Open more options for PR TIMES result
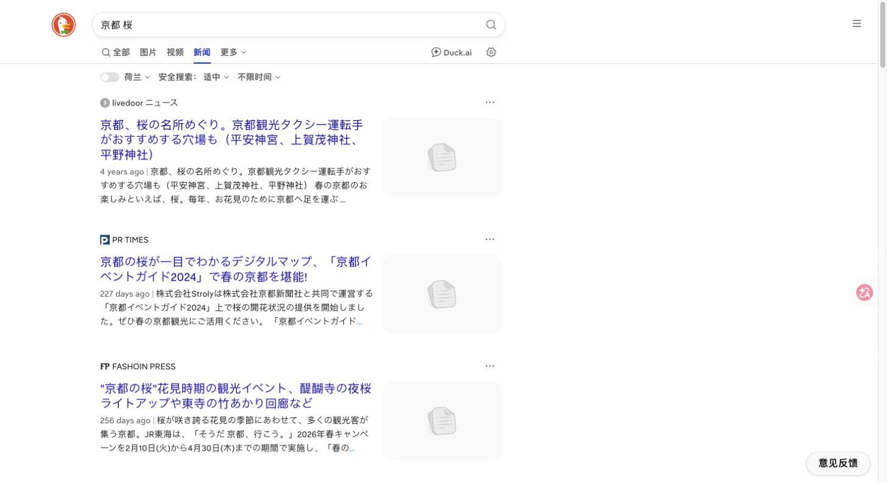 [490, 239]
